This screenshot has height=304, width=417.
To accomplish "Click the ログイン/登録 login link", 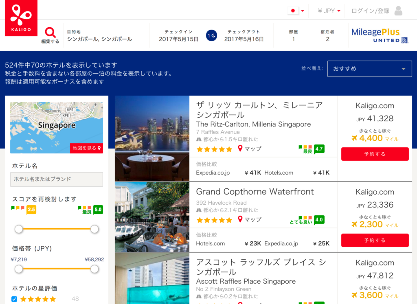I will point(370,11).
